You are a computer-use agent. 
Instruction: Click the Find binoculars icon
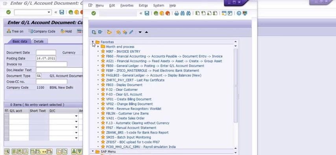(183, 13)
